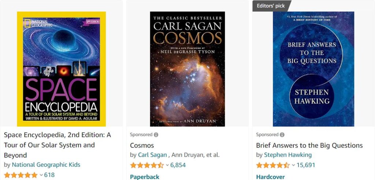Visit the Carl Sagan author link
This screenshot has height=180, width=375.
pos(152,155)
